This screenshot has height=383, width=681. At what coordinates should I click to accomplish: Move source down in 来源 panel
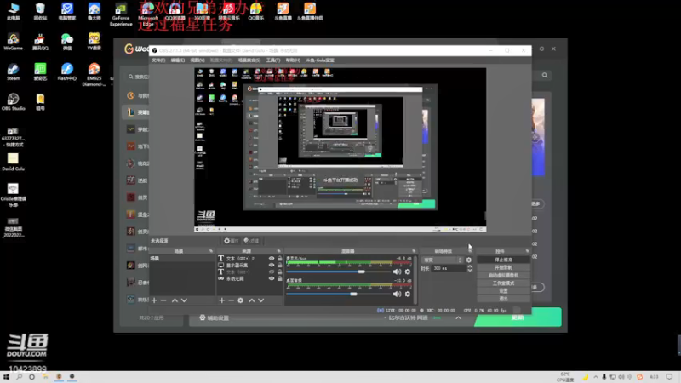(x=261, y=300)
